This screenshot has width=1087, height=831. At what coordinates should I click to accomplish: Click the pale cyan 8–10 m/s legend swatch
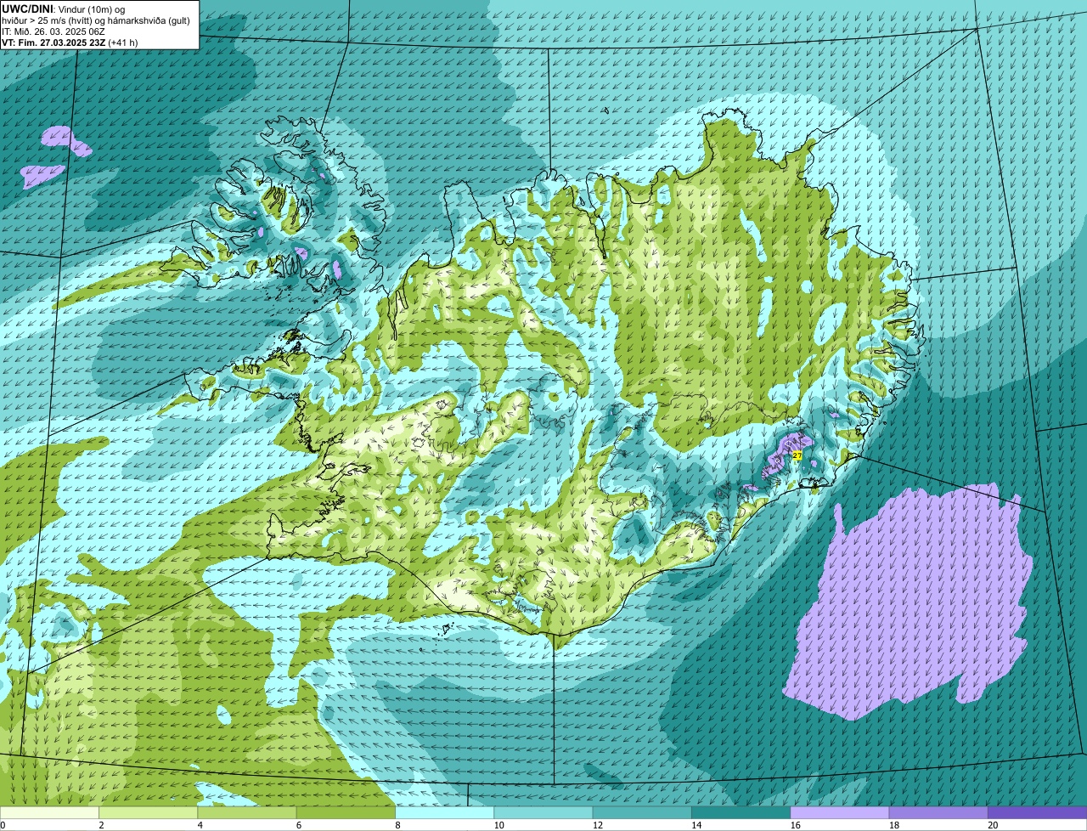click(445, 812)
